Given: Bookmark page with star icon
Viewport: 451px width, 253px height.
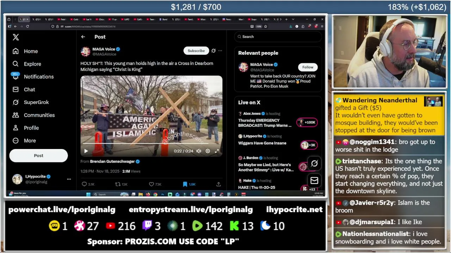Looking at the screenshot, I should click(265, 26).
